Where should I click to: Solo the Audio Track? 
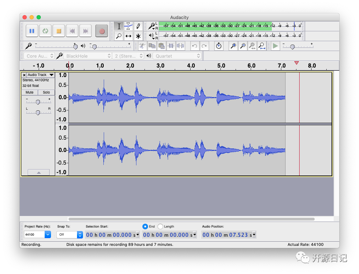pyautogui.click(x=46, y=92)
